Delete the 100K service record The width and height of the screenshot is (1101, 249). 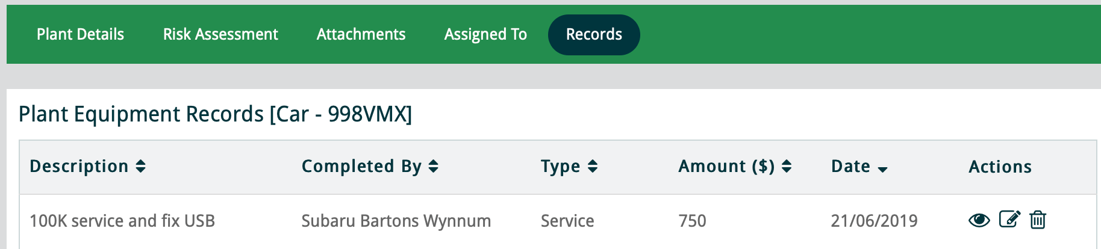click(x=1037, y=220)
